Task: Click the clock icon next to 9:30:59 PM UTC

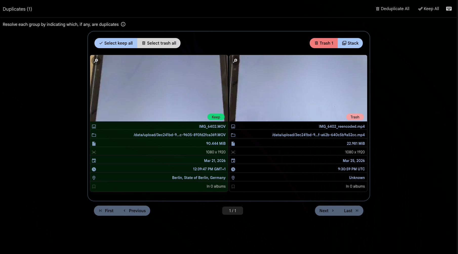Action: click(233, 169)
